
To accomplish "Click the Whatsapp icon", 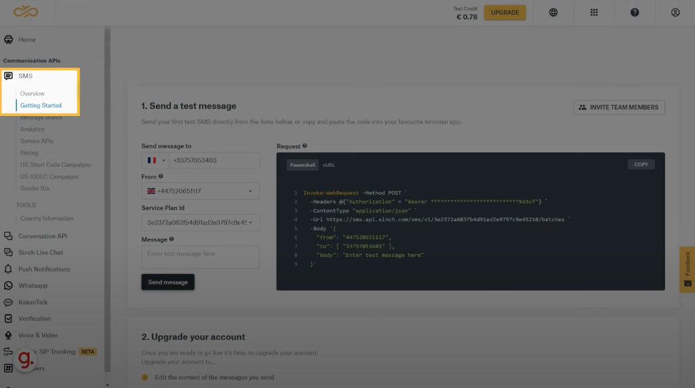I will (x=8, y=286).
